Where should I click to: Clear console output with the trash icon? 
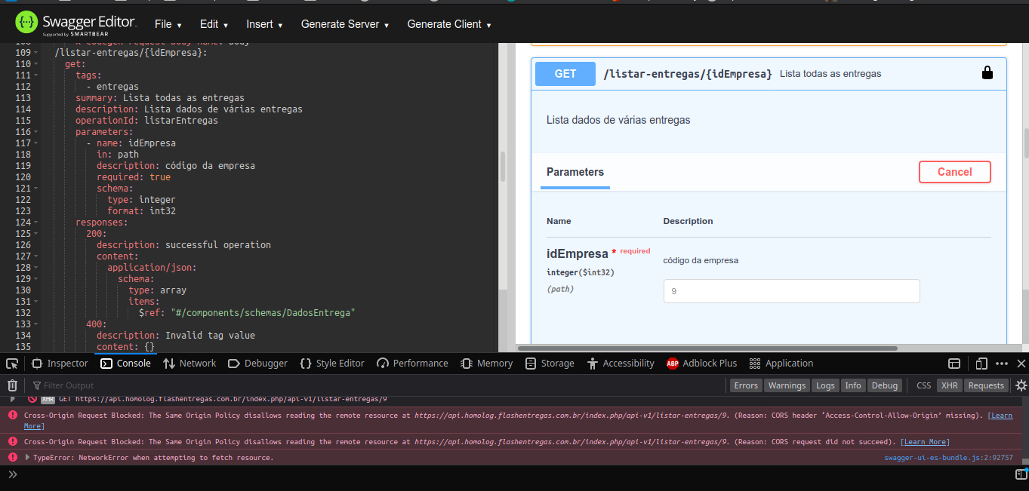(x=12, y=385)
